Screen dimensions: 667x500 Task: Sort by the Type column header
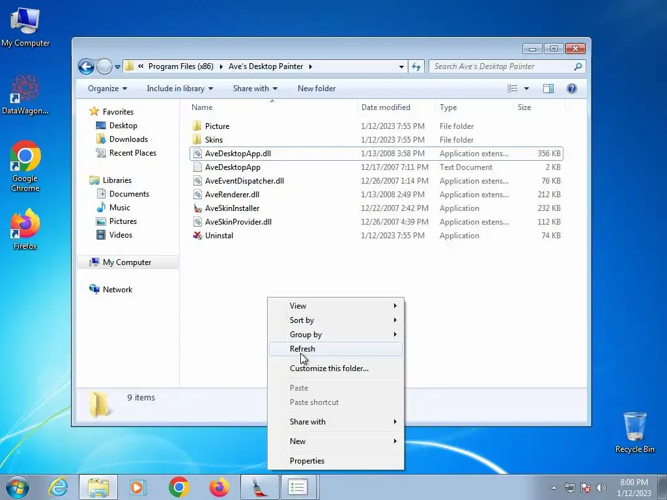click(448, 107)
